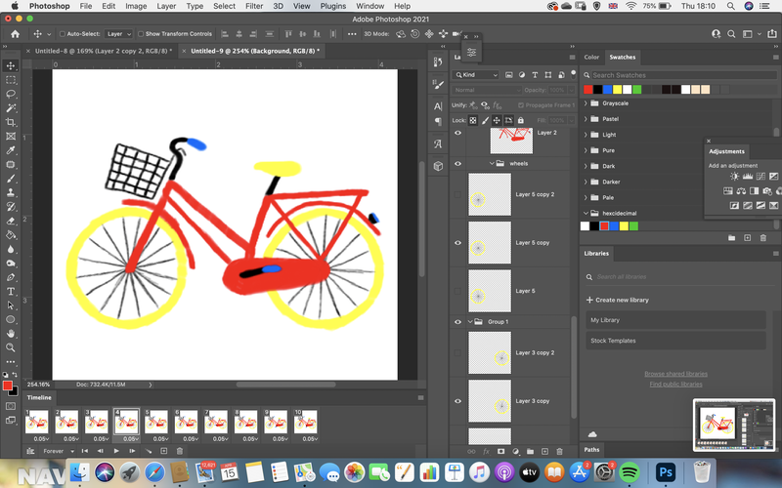Select the Lasso tool
This screenshot has width=782, height=488.
pyautogui.click(x=11, y=94)
